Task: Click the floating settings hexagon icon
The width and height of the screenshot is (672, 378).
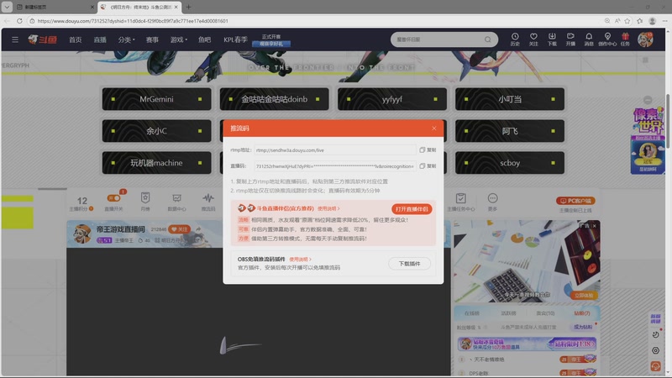Action: click(655, 350)
